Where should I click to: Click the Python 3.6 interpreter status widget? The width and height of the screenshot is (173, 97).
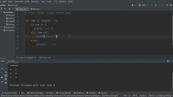[160, 96]
